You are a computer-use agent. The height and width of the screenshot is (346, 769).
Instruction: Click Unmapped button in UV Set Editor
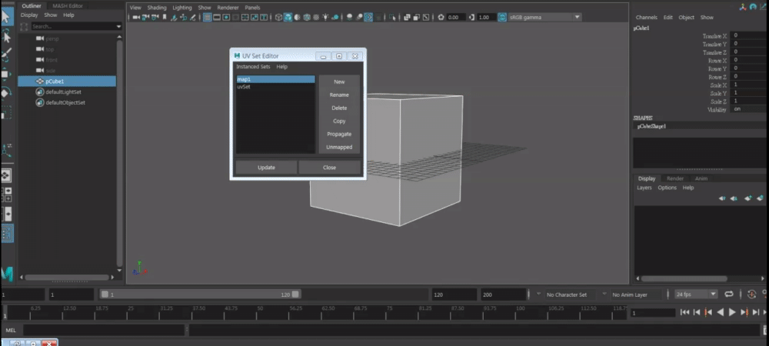click(339, 147)
